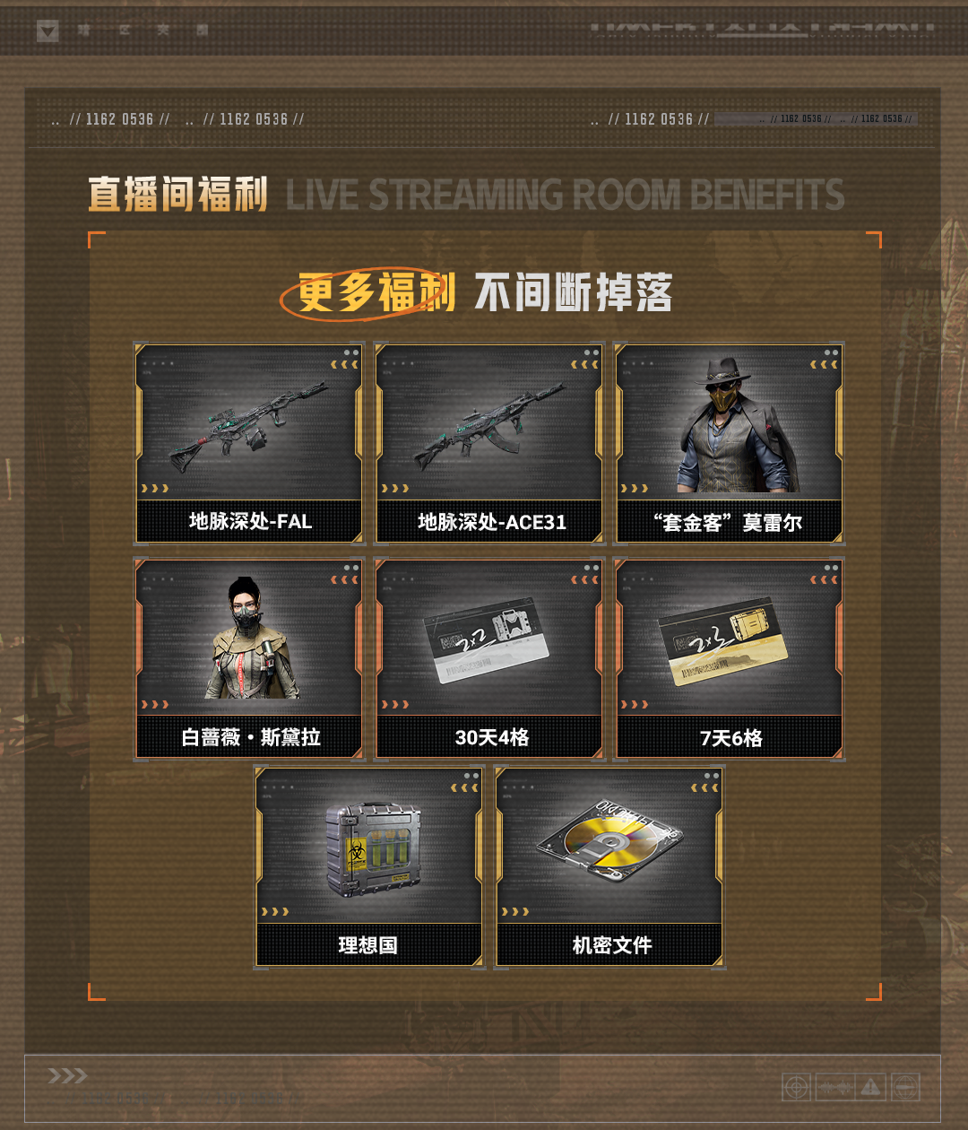Click the 地脉深处-FAL label
This screenshot has height=1130, width=968.
[x=250, y=521]
